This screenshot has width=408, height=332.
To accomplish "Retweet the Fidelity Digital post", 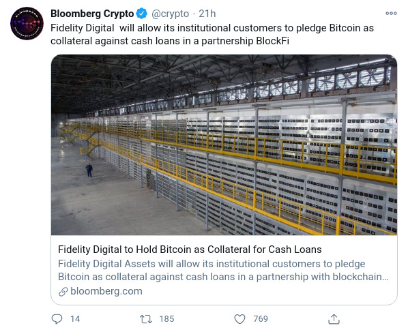I will [x=146, y=319].
